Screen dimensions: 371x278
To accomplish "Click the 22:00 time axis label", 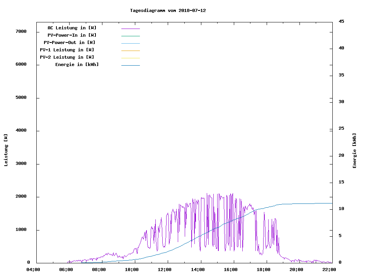I will (329, 270).
